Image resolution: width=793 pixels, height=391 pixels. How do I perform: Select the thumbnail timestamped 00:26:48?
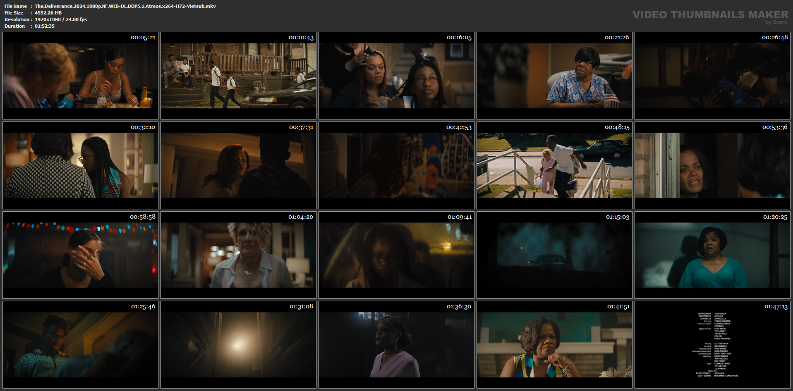pyautogui.click(x=712, y=76)
